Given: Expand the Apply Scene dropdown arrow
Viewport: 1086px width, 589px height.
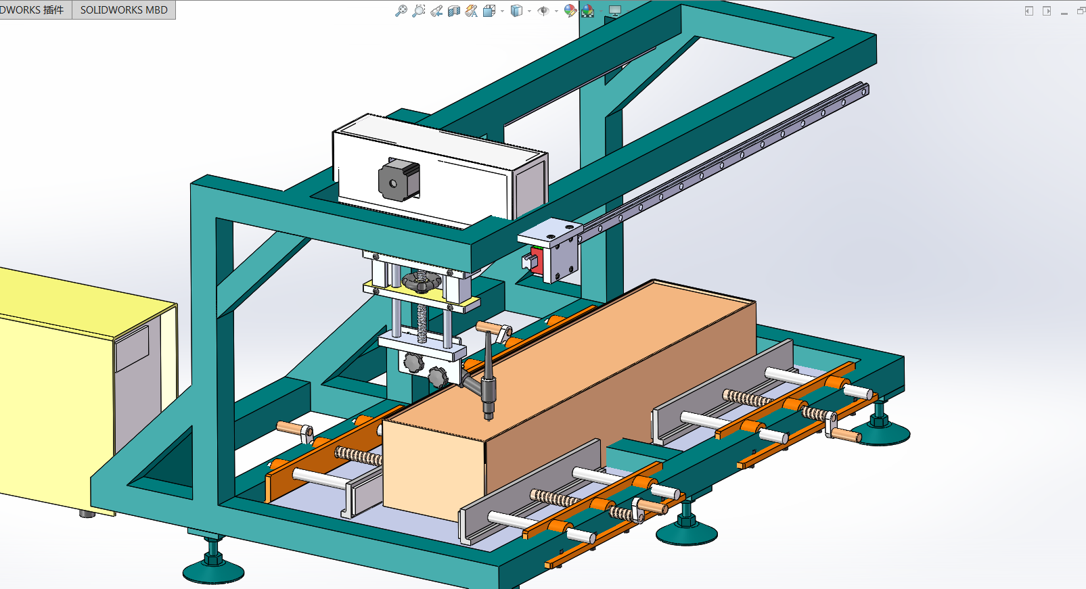Looking at the screenshot, I should (x=601, y=11).
